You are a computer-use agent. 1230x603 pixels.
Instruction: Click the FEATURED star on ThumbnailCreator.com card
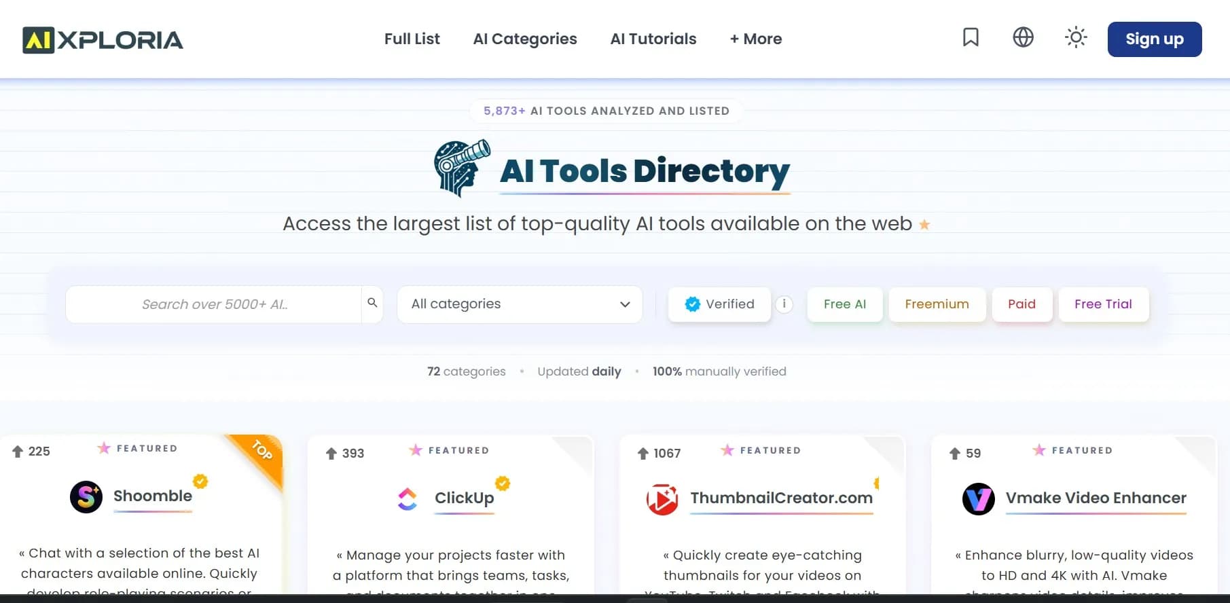[x=727, y=450]
